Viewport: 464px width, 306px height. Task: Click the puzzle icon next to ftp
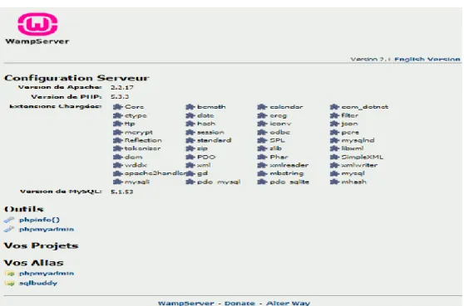pyautogui.click(x=118, y=124)
